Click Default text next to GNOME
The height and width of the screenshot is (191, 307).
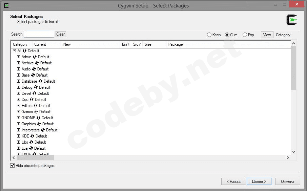pos(47,118)
